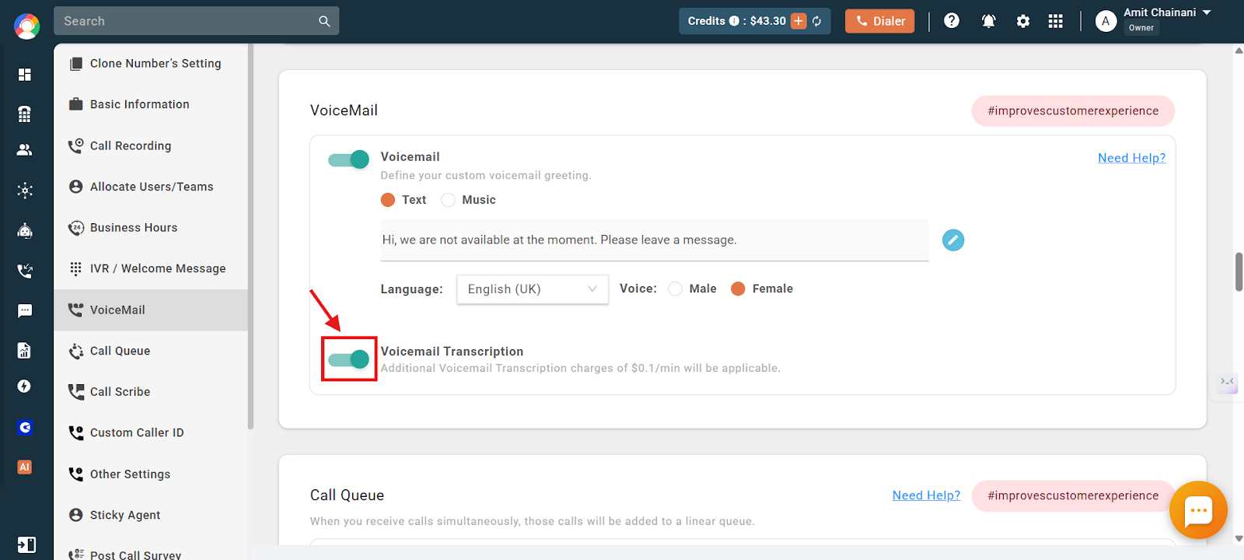Screen dimensions: 1244x560
Task: Click the page scrollbar down arrow
Action: click(x=1239, y=538)
